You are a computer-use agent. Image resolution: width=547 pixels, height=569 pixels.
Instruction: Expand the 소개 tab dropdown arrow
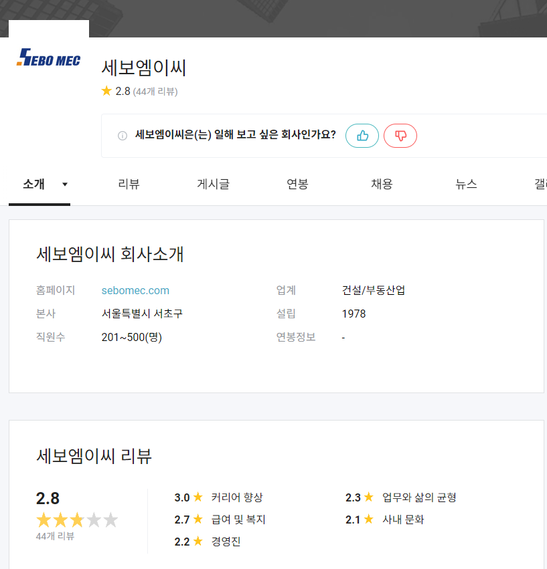(x=65, y=185)
